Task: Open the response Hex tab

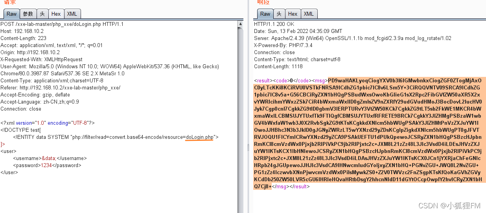Action: [x=293, y=14]
